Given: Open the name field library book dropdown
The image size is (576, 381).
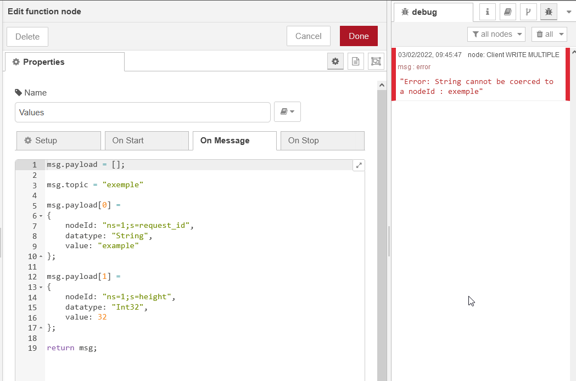Looking at the screenshot, I should click(287, 111).
